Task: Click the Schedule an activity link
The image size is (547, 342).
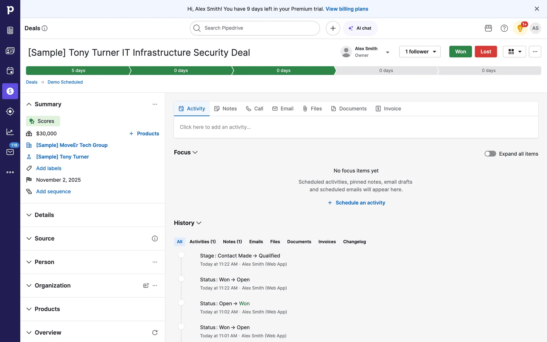Action: point(356,203)
